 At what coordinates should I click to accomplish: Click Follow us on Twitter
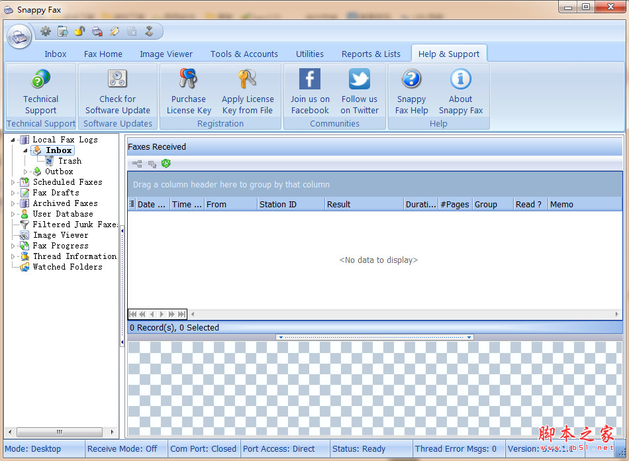coord(360,92)
